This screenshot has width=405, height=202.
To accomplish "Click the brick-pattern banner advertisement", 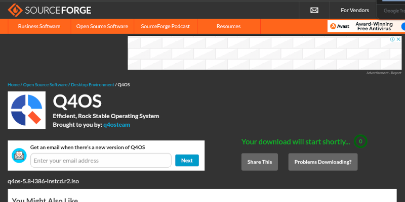I will click(x=264, y=53).
